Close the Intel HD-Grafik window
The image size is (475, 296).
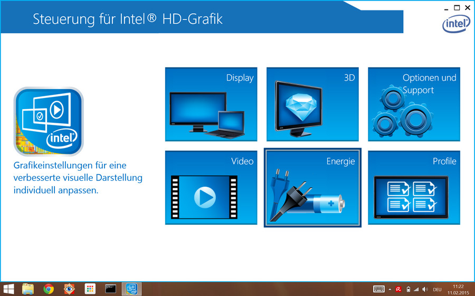coord(468,8)
